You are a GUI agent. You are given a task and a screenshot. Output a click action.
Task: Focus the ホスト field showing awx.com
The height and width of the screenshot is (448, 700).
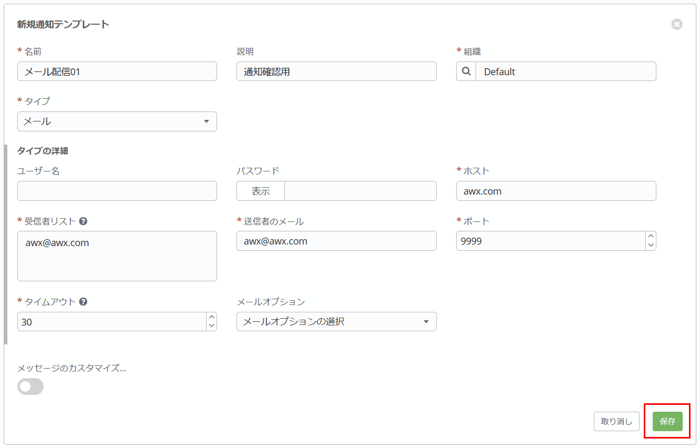[556, 191]
